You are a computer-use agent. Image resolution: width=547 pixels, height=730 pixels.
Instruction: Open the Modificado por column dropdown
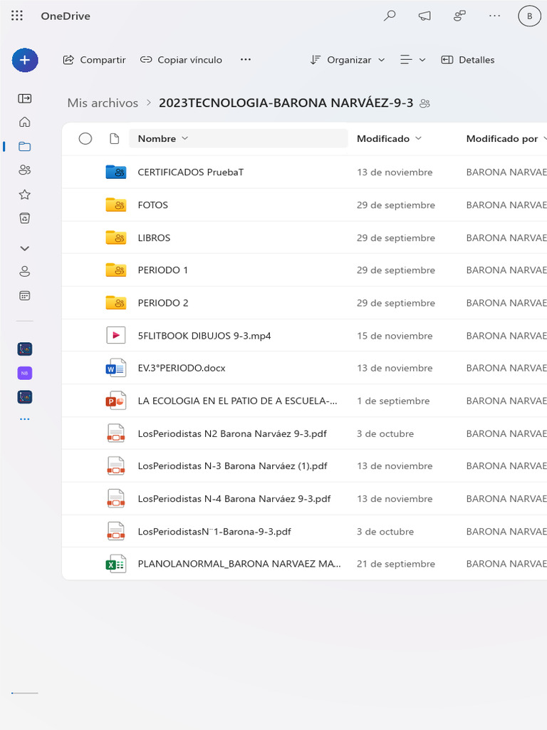[506, 139]
